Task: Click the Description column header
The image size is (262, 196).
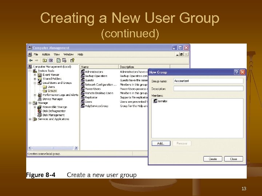Action: (x=144, y=67)
